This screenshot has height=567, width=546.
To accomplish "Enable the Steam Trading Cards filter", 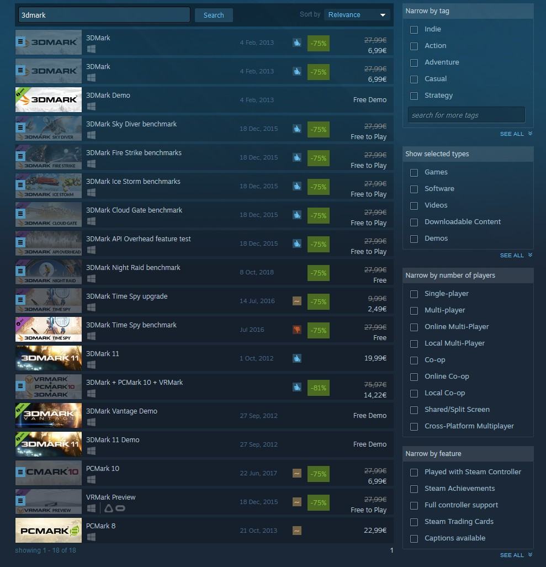I will tap(414, 522).
